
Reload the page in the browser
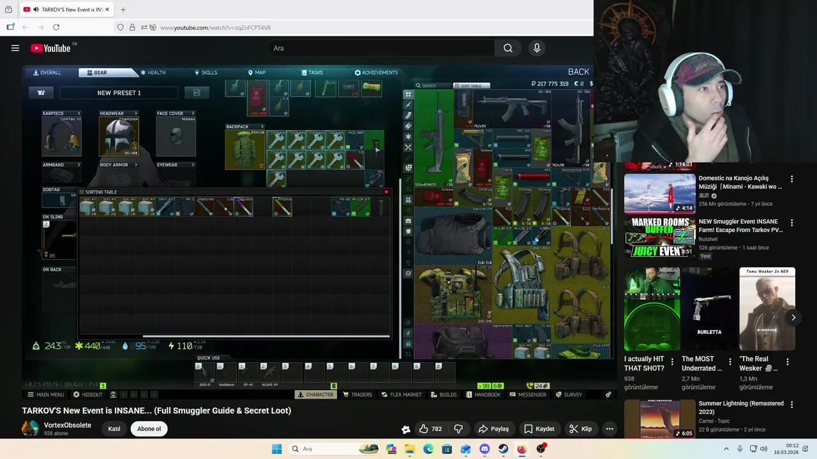pos(56,27)
